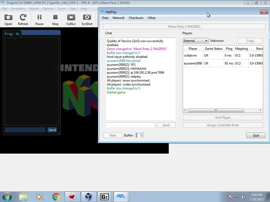Click the GC2 mapping cell

[241, 63]
